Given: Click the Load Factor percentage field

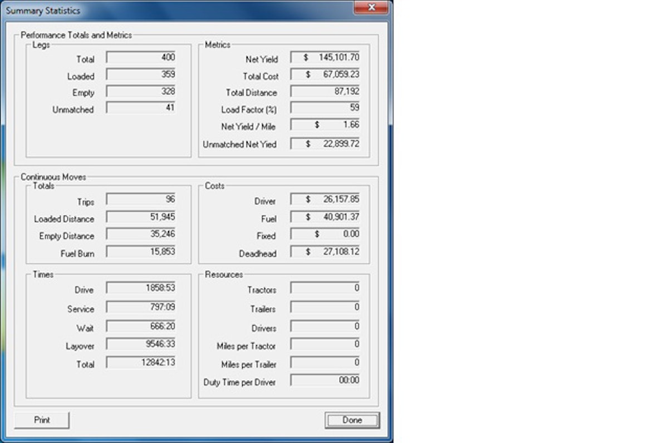Looking at the screenshot, I should [326, 109].
